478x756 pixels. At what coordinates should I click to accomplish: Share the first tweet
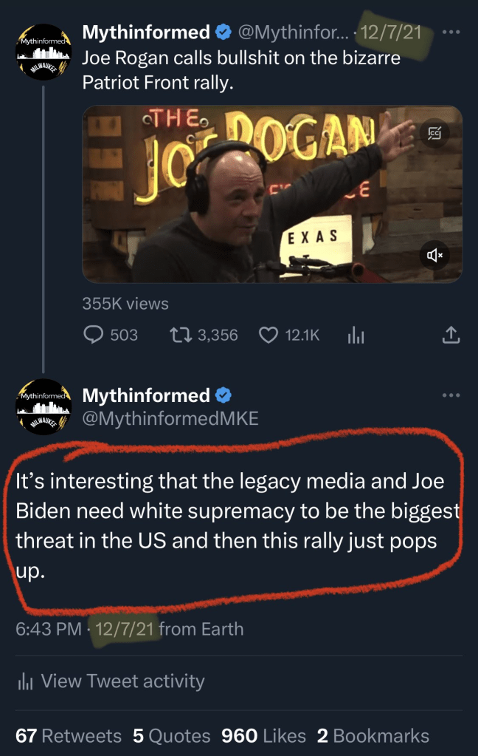tap(451, 336)
